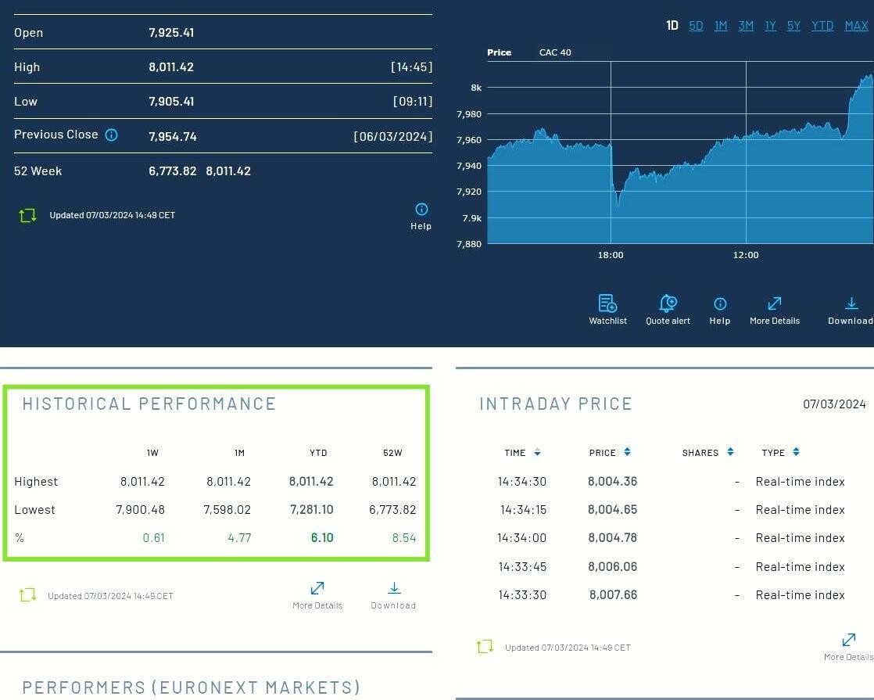Open More Details under the price chart
Screen dimensions: 874x700
pos(774,311)
